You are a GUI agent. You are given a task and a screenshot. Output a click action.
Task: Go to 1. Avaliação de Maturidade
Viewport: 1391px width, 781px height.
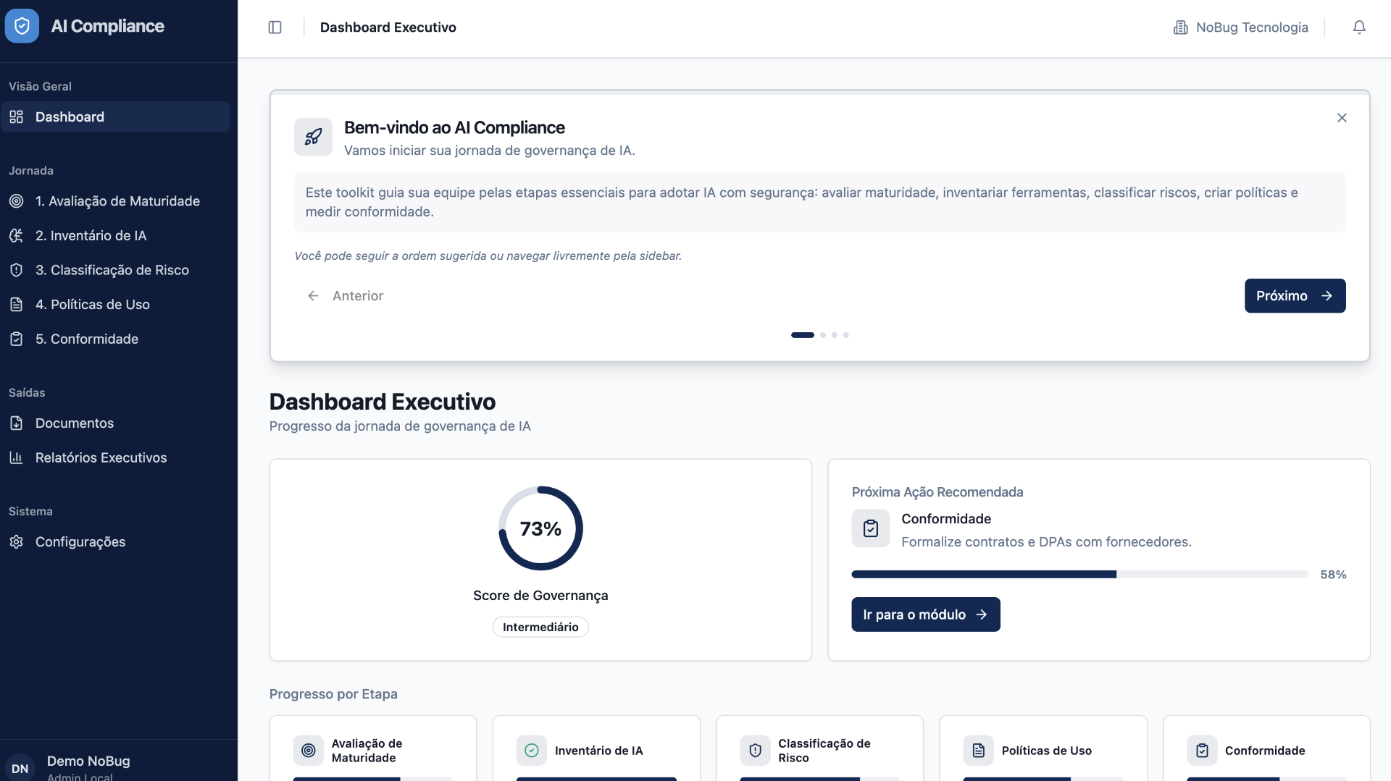(x=117, y=201)
